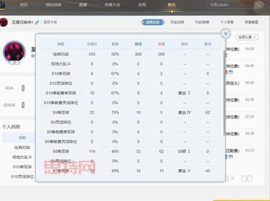Click the 总场次 column header
The width and height of the screenshot is (270, 201).
click(x=92, y=44)
